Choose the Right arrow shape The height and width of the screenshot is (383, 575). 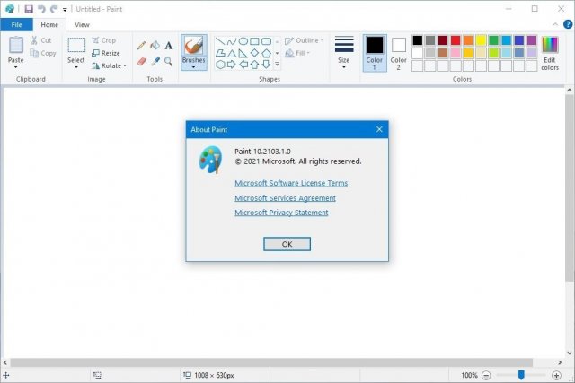pos(232,65)
